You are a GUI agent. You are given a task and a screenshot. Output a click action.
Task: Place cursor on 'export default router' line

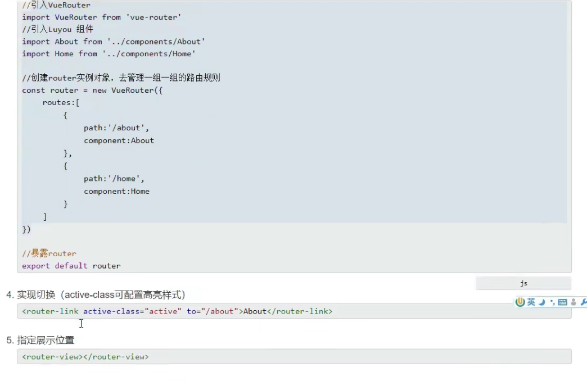pos(71,266)
